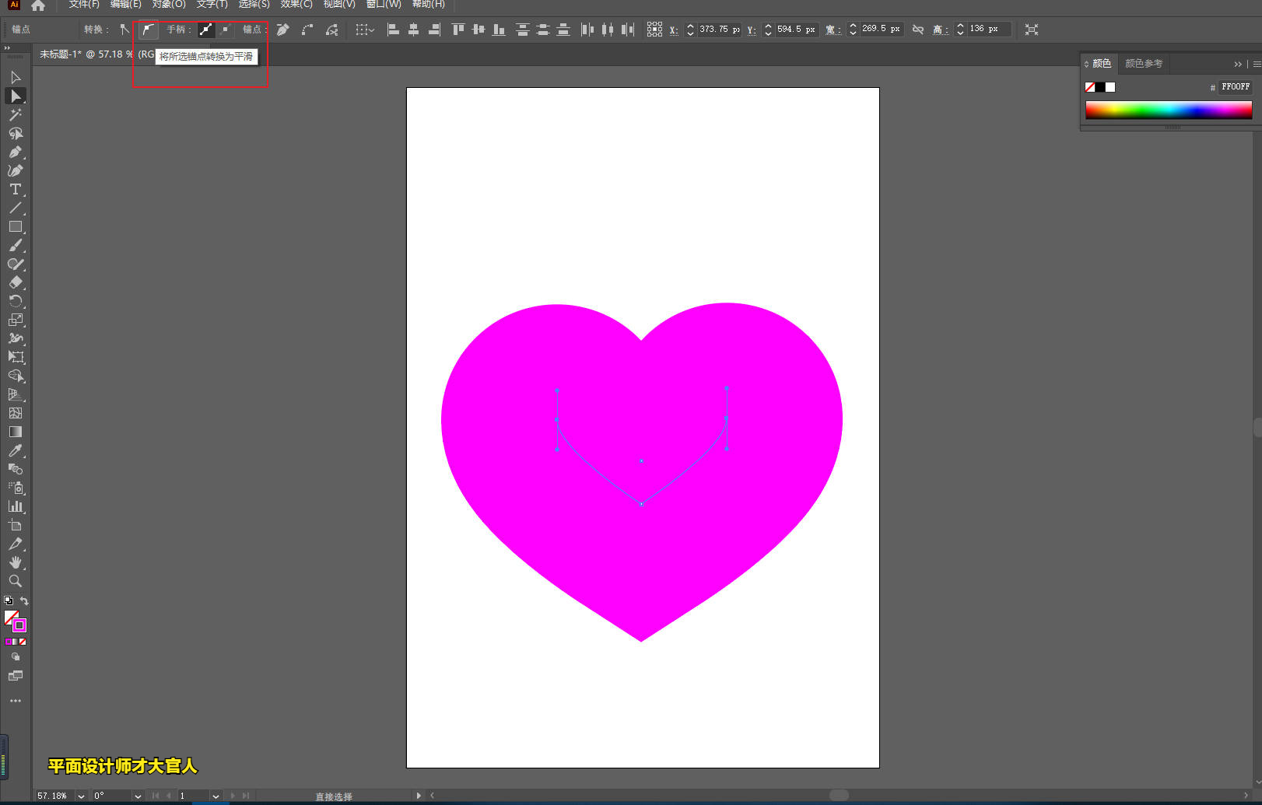Activate the Zoom tool
Viewport: 1262px width, 805px height.
(x=15, y=581)
